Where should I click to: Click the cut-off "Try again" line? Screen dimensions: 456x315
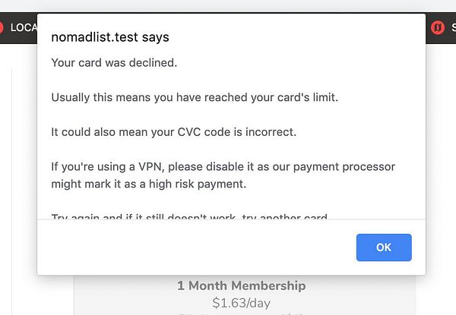[x=190, y=217]
